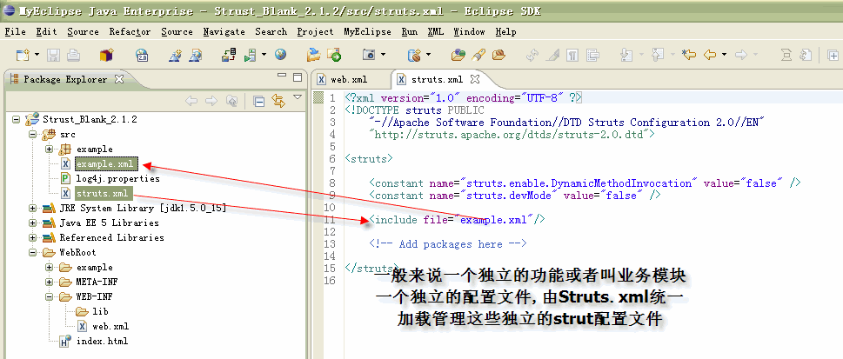
Task: Open the XML menu
Action: [436, 31]
